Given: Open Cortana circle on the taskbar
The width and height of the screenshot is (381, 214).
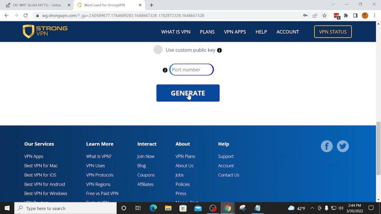Looking at the screenshot, I should [x=123, y=208].
